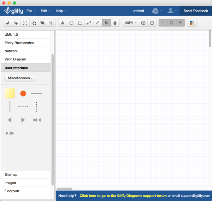212x201 pixels.
Task: Click the Send Feedback button
Action: tap(196, 11)
